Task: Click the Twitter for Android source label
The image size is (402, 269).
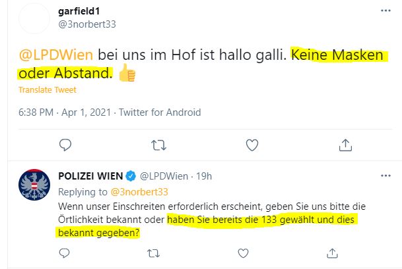Action: (x=160, y=112)
